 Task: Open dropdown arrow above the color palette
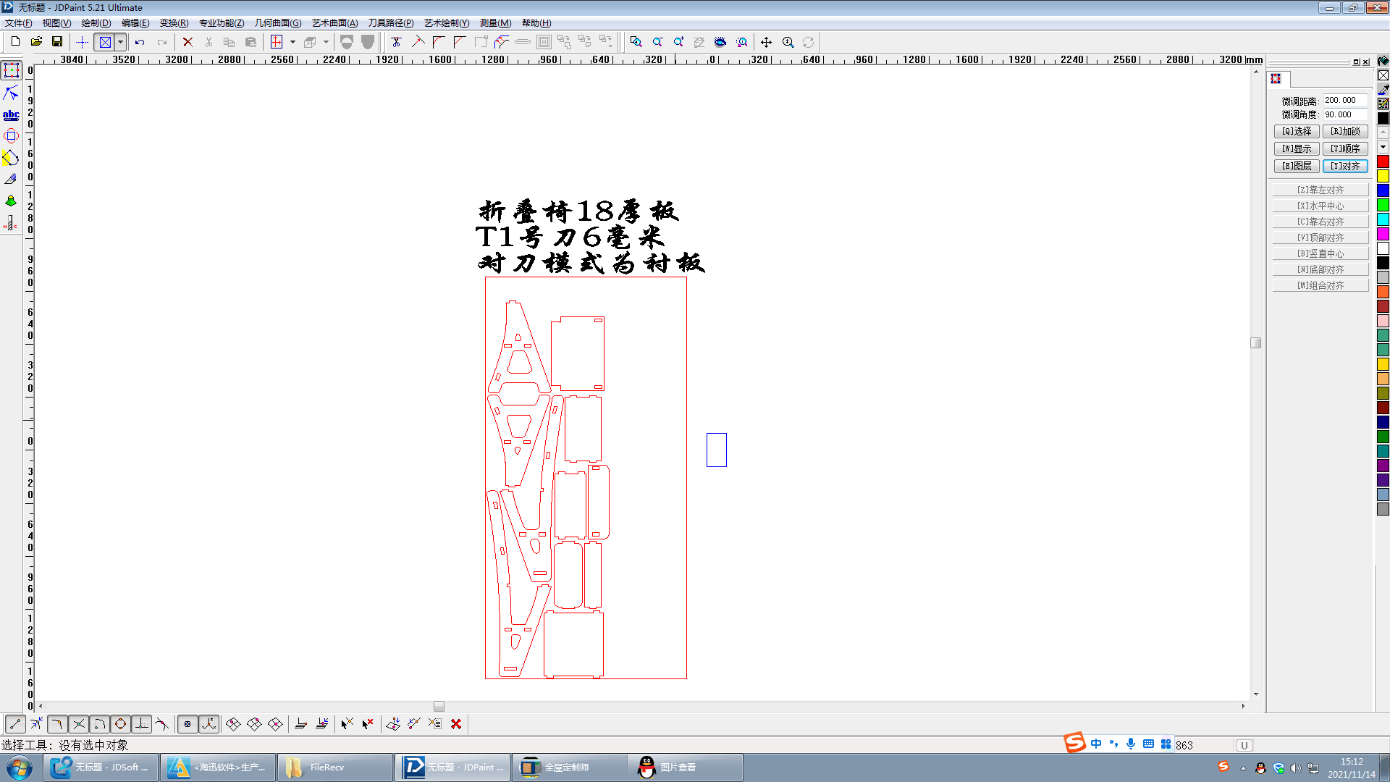(1383, 147)
